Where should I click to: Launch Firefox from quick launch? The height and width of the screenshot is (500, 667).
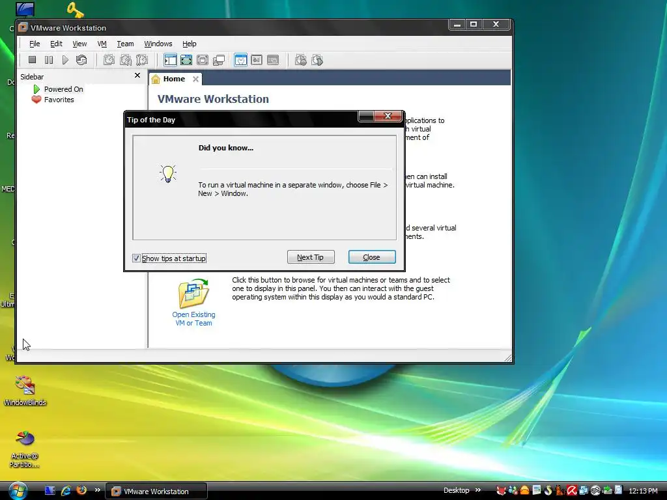coord(81,490)
